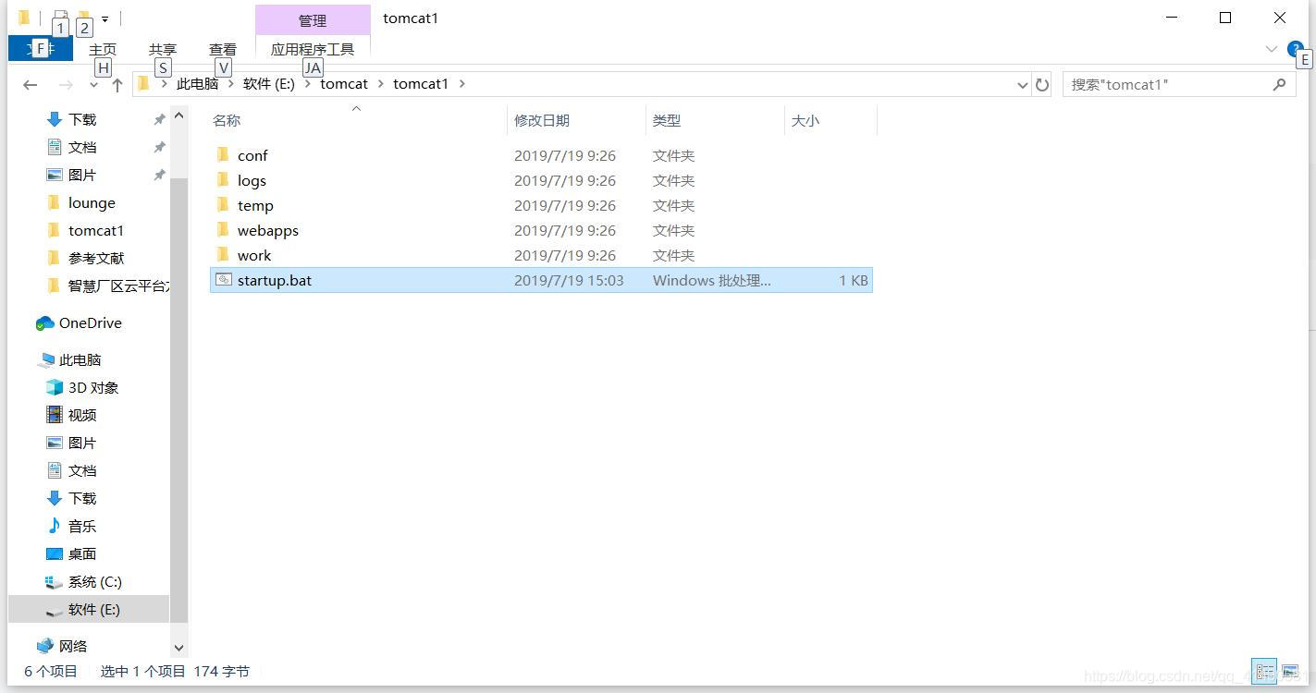The width and height of the screenshot is (1316, 693).
Task: Select the temp folder
Action: [255, 205]
